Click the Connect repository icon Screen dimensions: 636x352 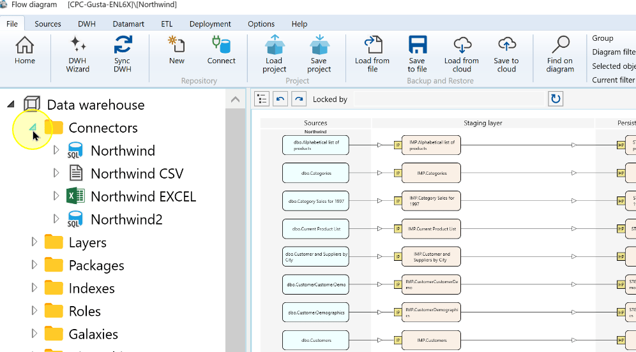[221, 44]
